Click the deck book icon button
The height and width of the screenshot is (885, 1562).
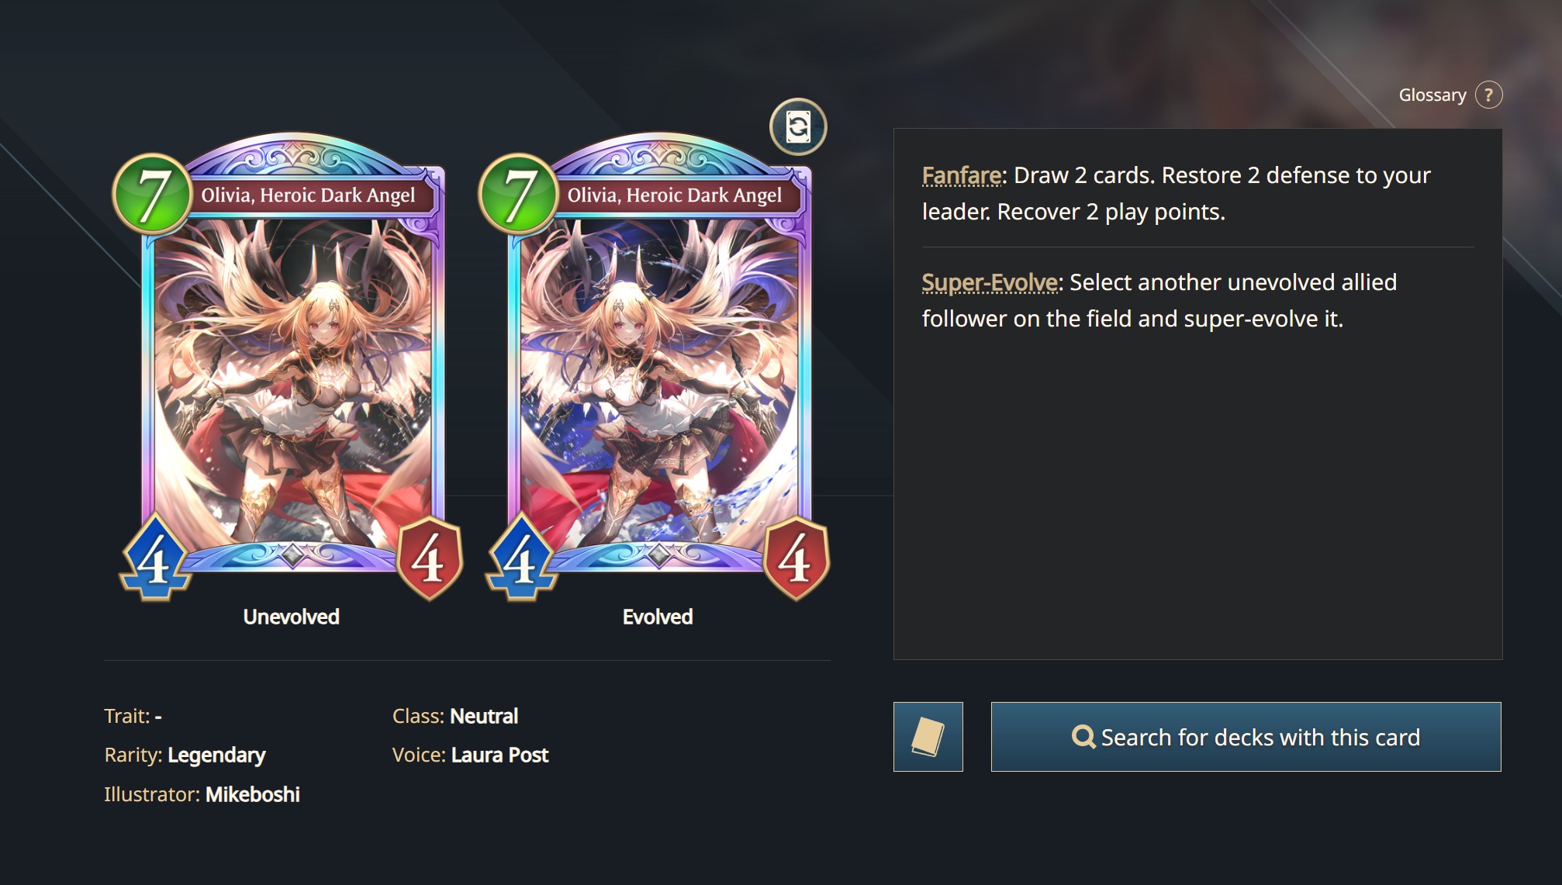tap(928, 737)
